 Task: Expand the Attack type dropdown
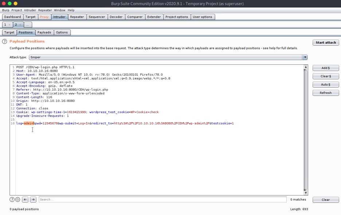click(305, 57)
